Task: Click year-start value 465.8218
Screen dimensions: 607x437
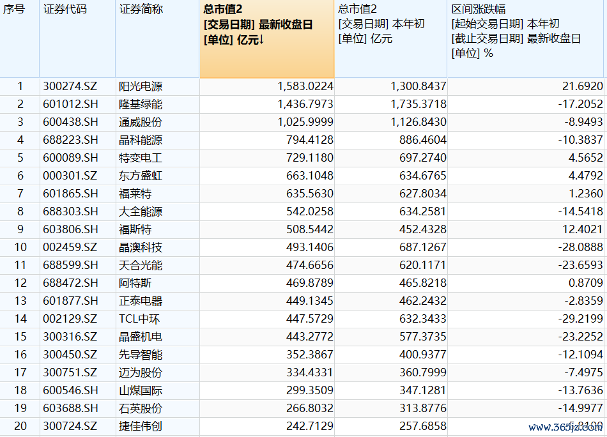Action: point(423,283)
